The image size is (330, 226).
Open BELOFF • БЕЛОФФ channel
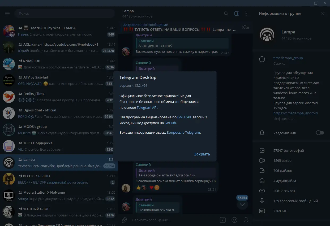point(59,179)
